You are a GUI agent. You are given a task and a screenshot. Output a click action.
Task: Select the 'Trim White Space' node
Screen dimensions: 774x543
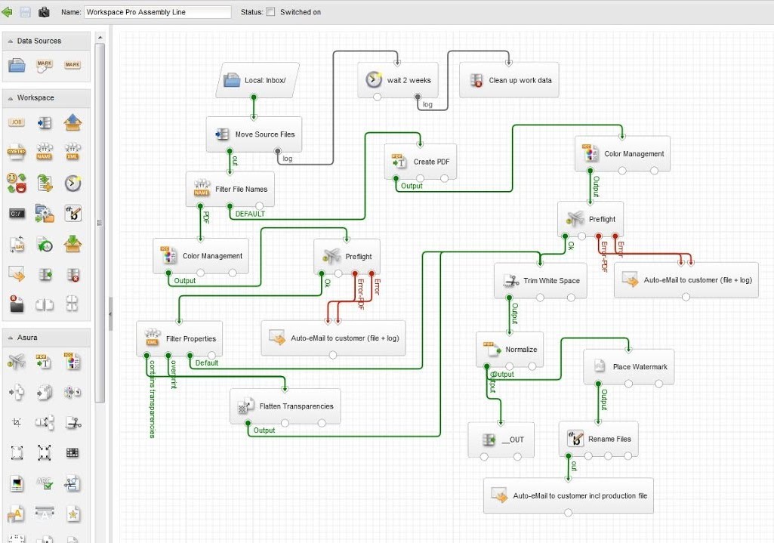tap(541, 280)
